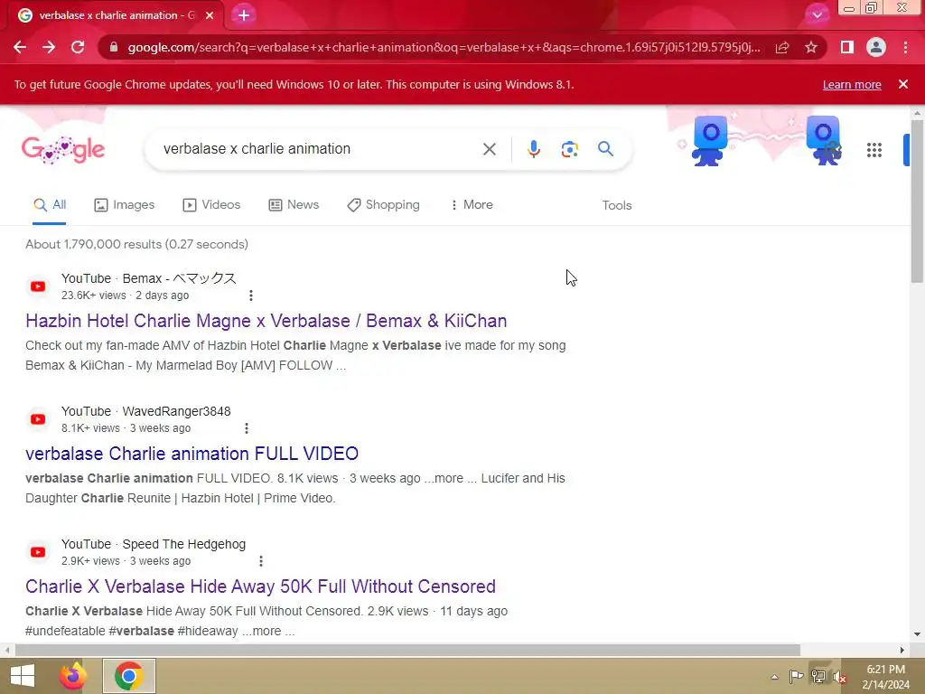Show hidden system tray icons
The height and width of the screenshot is (694, 925).
click(774, 677)
